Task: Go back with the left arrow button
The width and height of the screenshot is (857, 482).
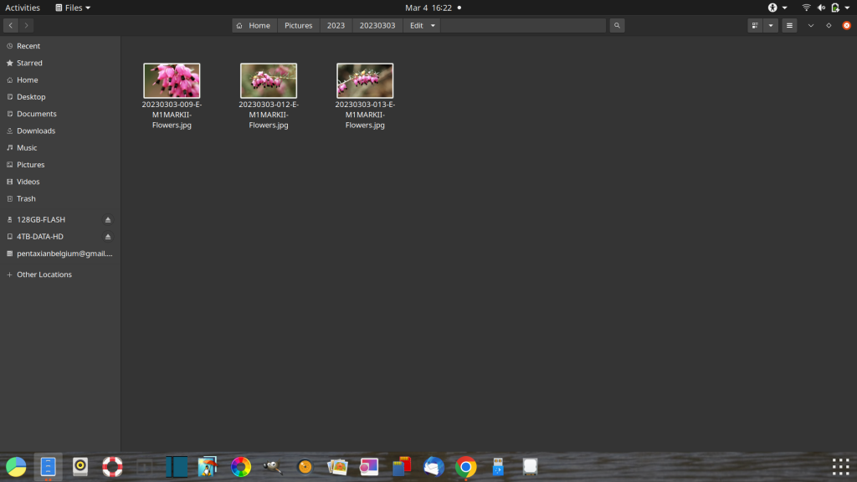Action: coord(10,26)
